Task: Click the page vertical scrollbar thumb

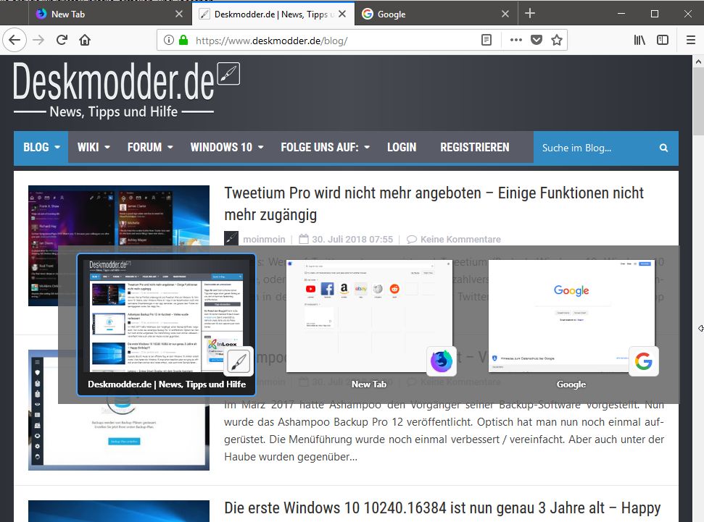Action: [698, 101]
